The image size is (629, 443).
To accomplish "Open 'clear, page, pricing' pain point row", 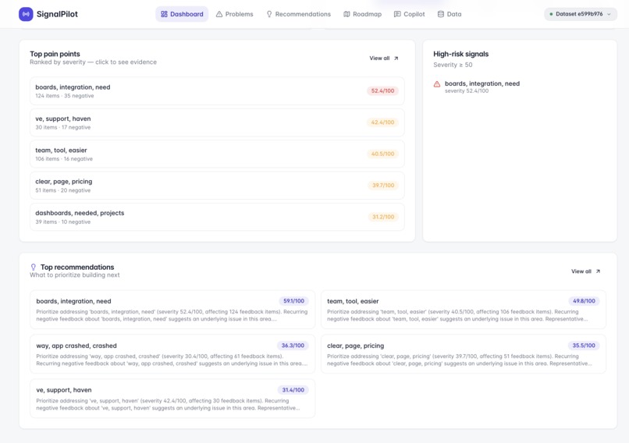I will click(217, 186).
